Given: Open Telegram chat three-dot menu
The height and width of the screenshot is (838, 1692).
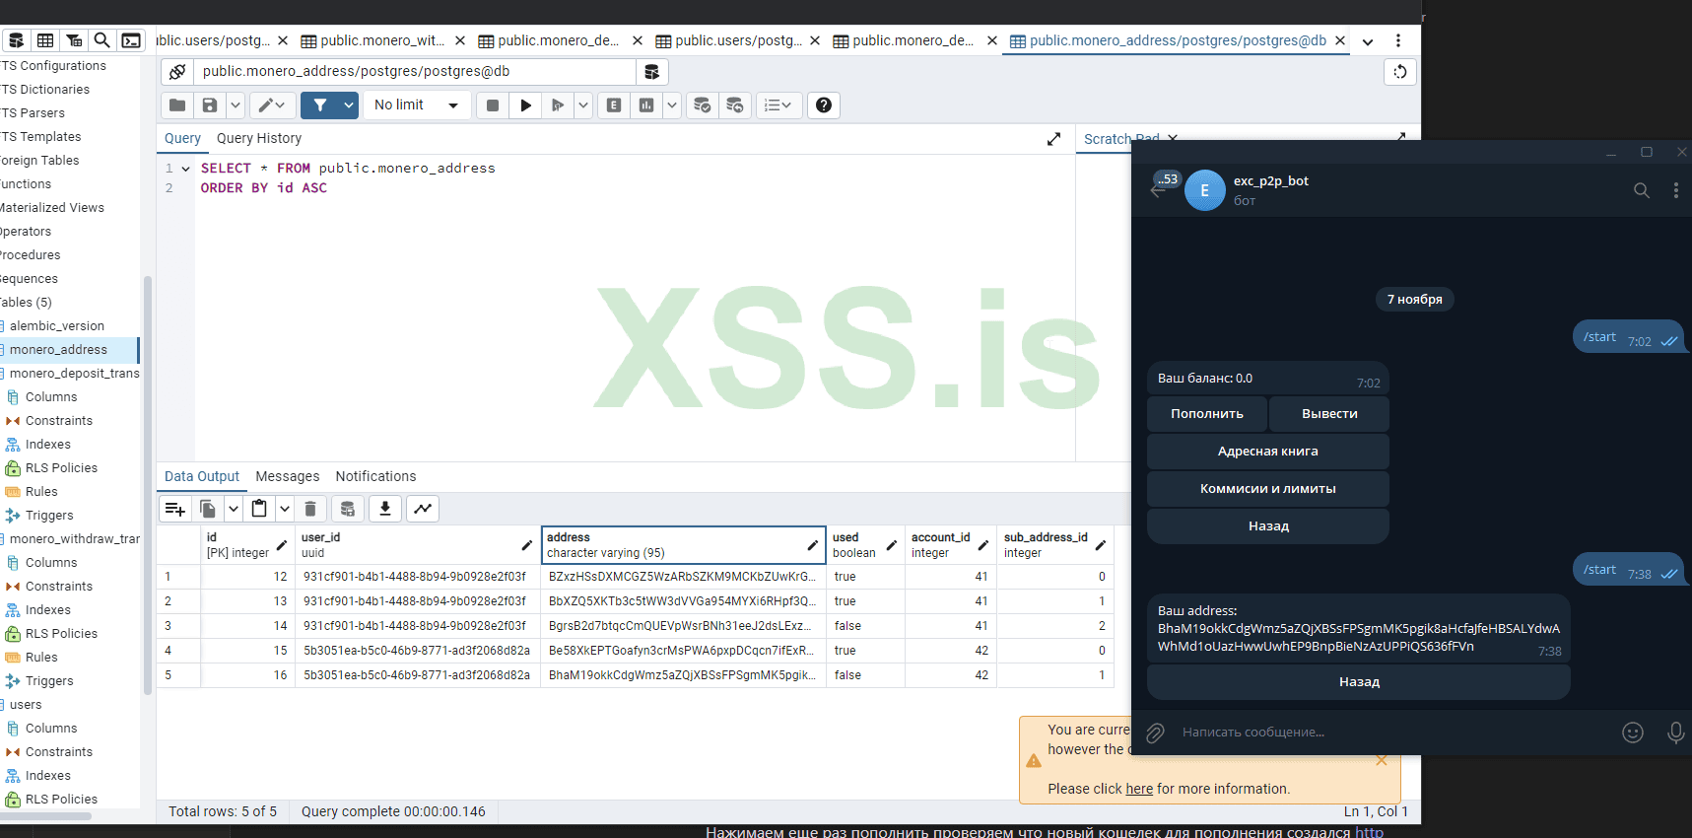Looking at the screenshot, I should 1675,190.
